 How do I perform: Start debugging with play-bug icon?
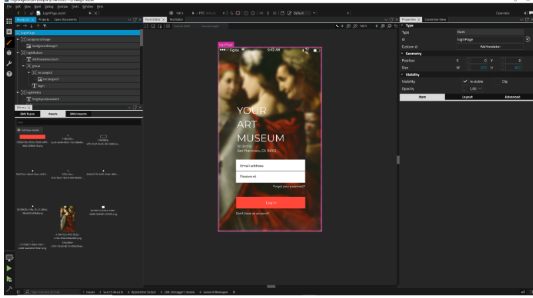coord(9,279)
